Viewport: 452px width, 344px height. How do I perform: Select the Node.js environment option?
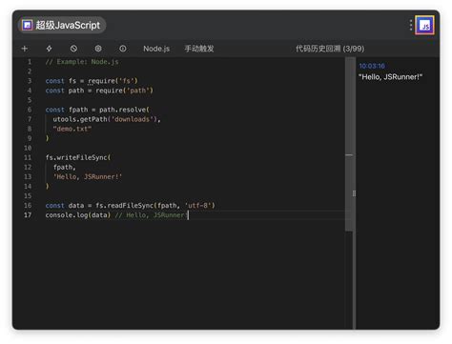156,49
